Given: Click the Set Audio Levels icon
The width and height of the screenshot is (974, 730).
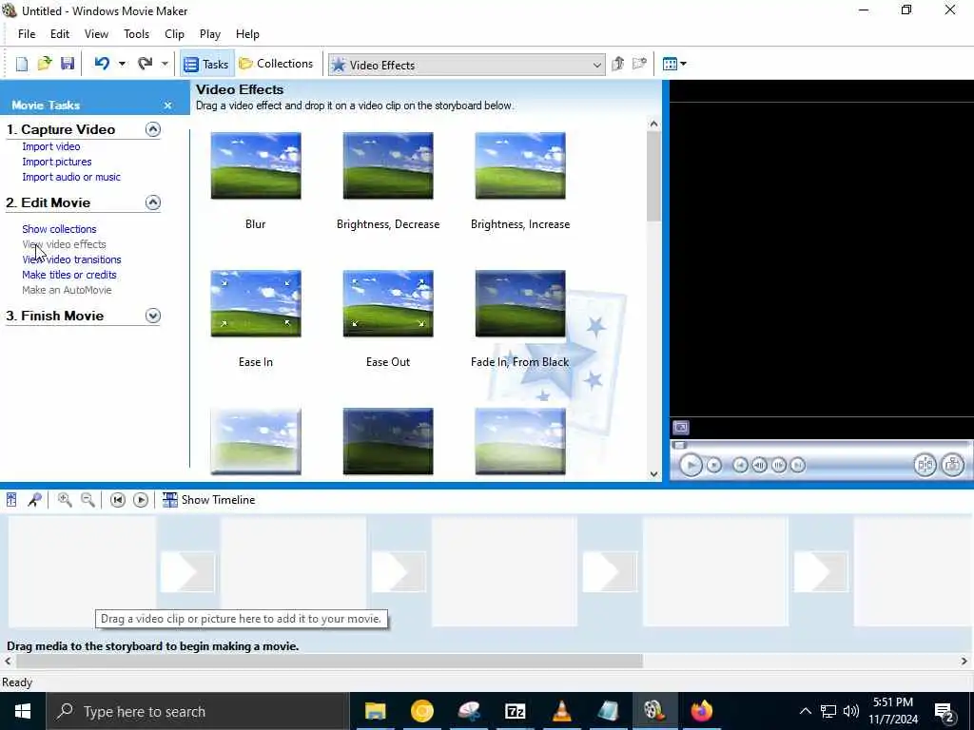Looking at the screenshot, I should [11, 500].
